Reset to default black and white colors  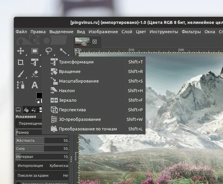38,101
